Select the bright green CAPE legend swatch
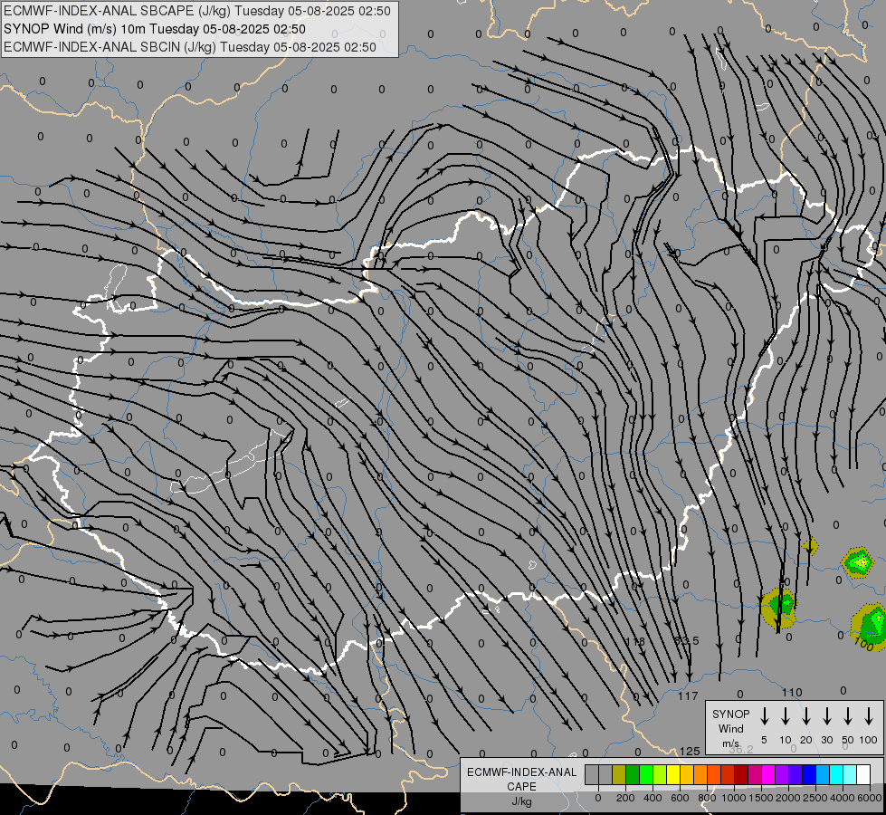The image size is (886, 815). pyautogui.click(x=646, y=774)
